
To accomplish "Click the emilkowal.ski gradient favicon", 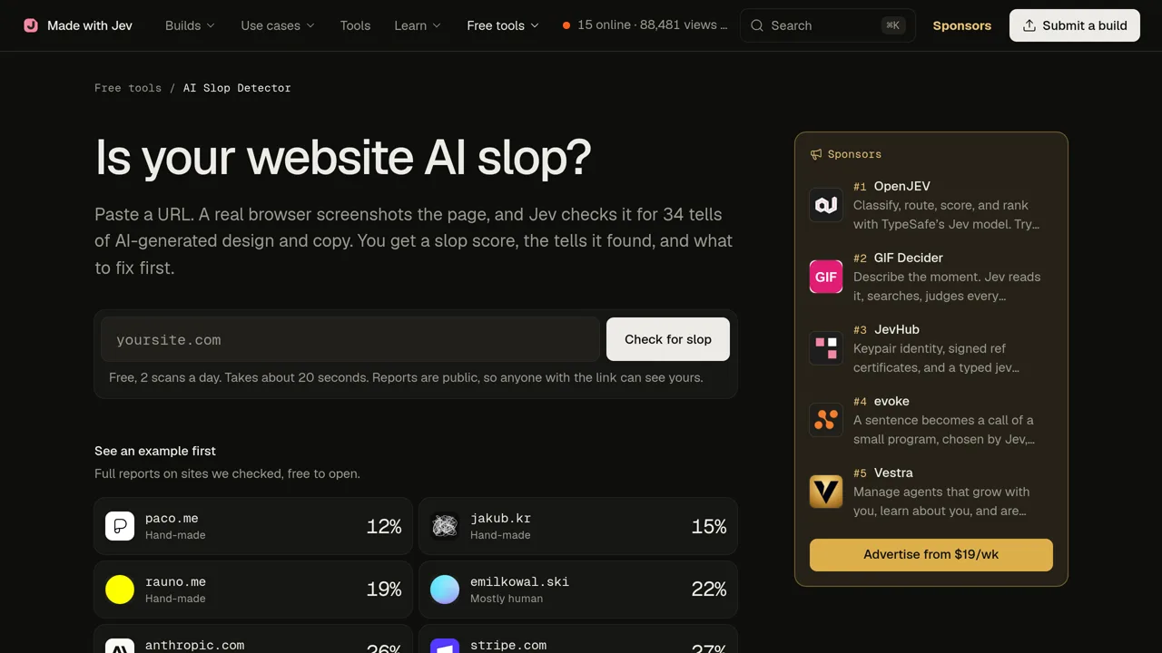I will tap(445, 590).
